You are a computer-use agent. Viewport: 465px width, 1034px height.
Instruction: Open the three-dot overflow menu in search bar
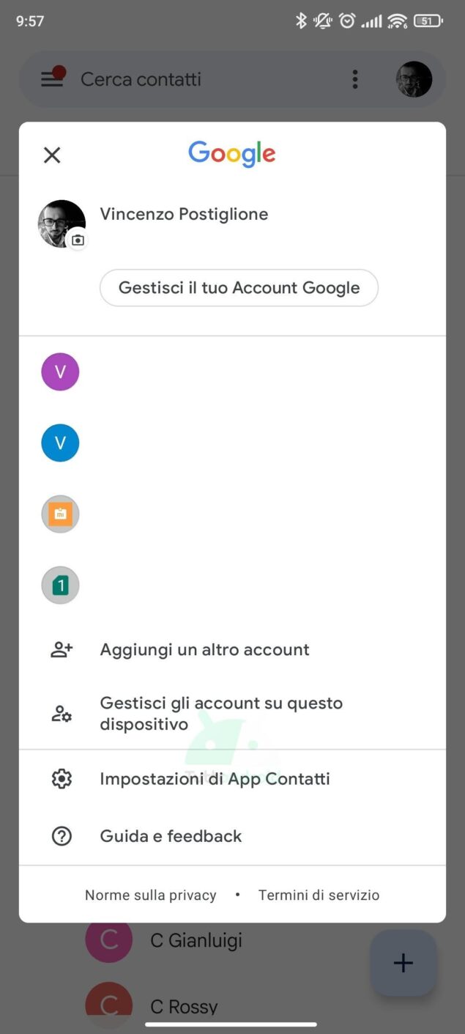pos(354,79)
